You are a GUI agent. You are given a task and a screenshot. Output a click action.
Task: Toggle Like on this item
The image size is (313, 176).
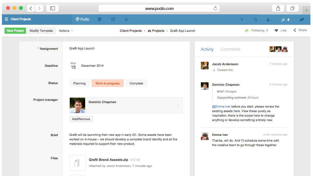[x=281, y=31]
